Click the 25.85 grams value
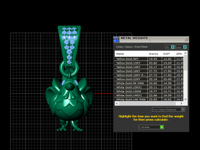The width and height of the screenshot is (200, 150). (153, 100)
